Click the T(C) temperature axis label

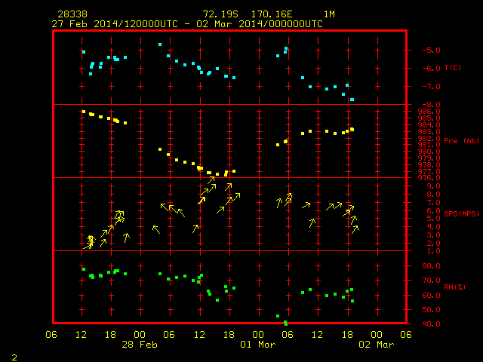coord(453,68)
